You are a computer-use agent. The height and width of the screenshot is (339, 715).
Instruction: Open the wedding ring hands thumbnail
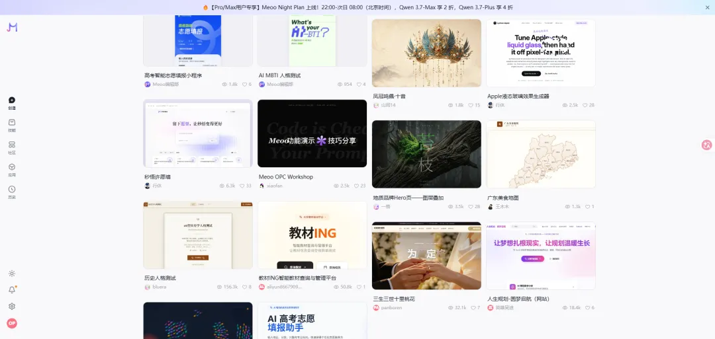click(427, 256)
